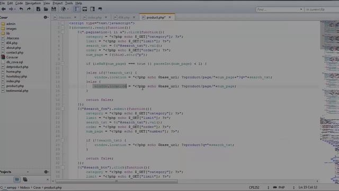Open the preview browser dropdown arrow
The width and height of the screenshot is (339, 191).
pyautogui.click(x=68, y=9)
